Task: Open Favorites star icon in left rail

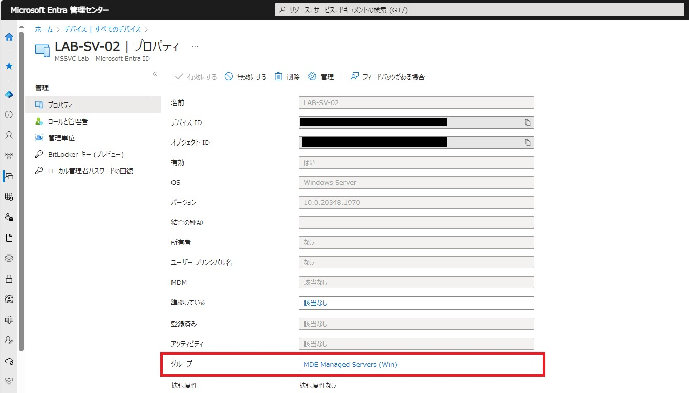Action: (x=9, y=66)
